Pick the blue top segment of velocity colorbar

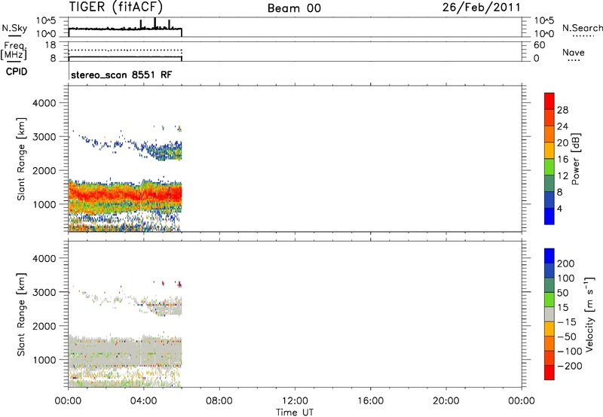[x=549, y=256]
